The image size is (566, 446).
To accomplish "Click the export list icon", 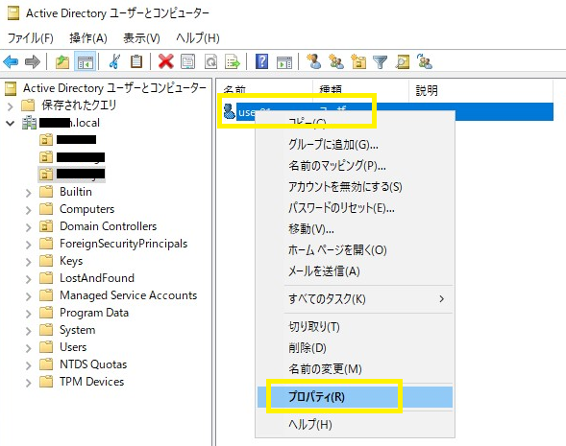I will point(233,61).
